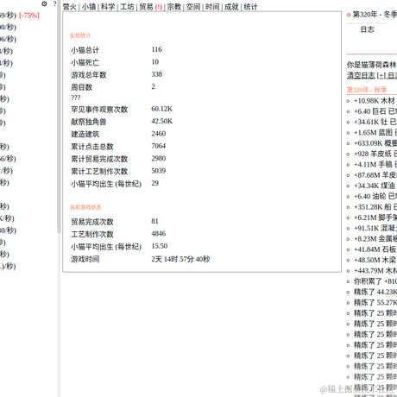The width and height of the screenshot is (397, 397).
Task: Click the 第320年 - 秋季 log heading
Action: pos(367,90)
